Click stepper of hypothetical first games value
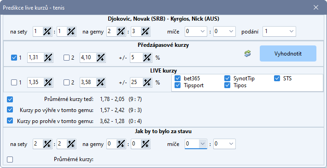 point(121,144)
